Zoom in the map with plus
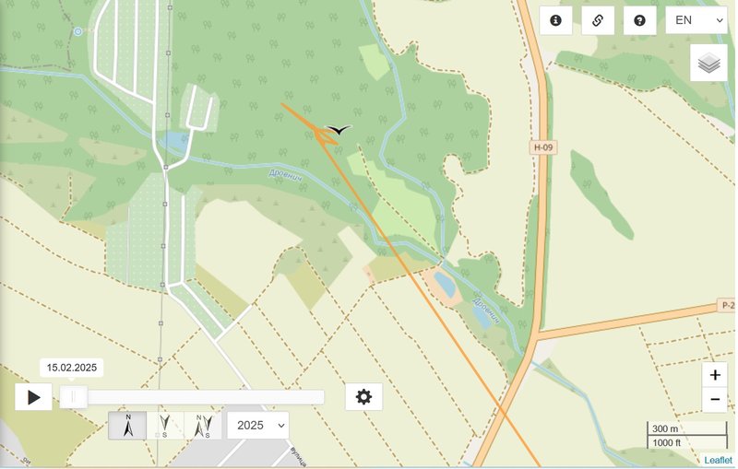738x469 pixels. [715, 374]
